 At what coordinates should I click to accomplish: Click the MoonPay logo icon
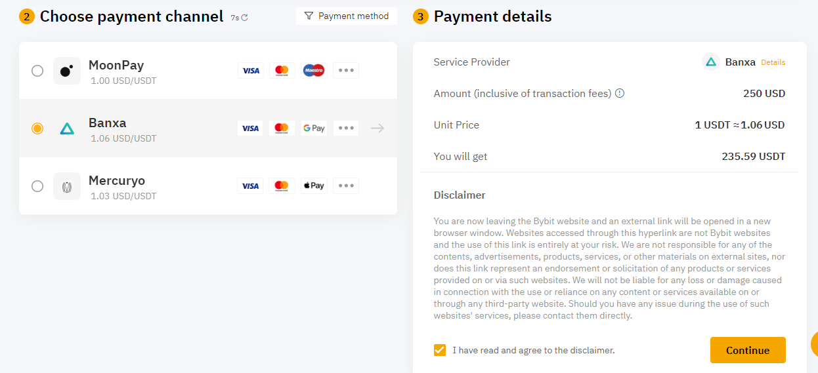(67, 71)
